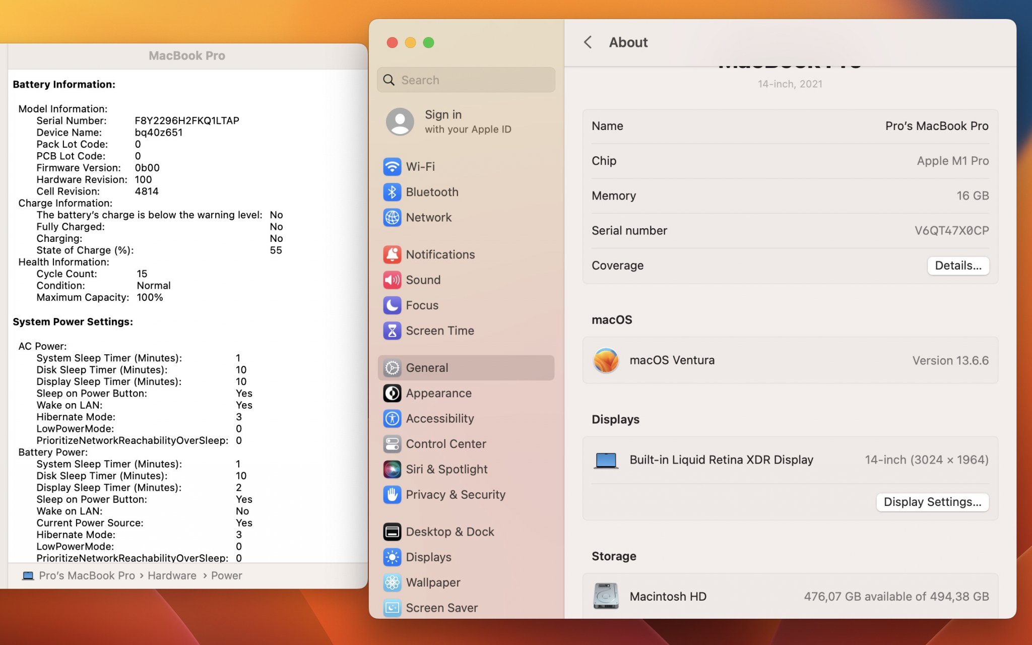The image size is (1032, 645).
Task: Select Desktop & Dock sidebar item
Action: point(449,532)
